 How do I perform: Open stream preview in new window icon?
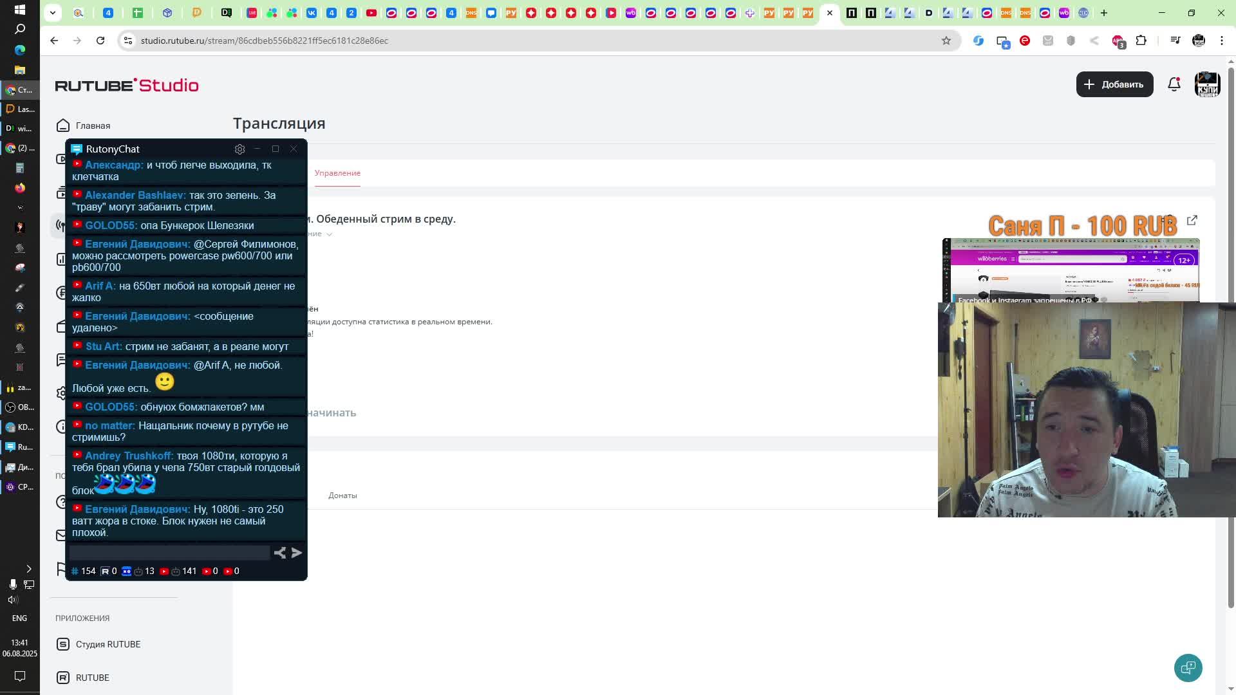click(x=1192, y=220)
